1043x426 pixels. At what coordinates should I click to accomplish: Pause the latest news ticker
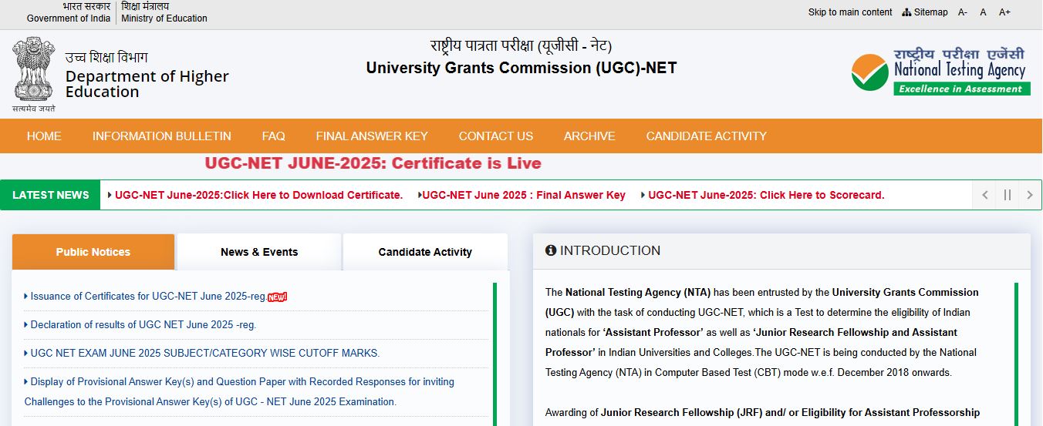pos(1007,195)
